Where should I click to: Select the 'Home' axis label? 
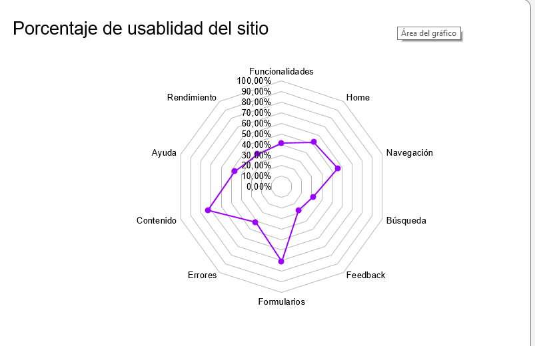pos(358,98)
